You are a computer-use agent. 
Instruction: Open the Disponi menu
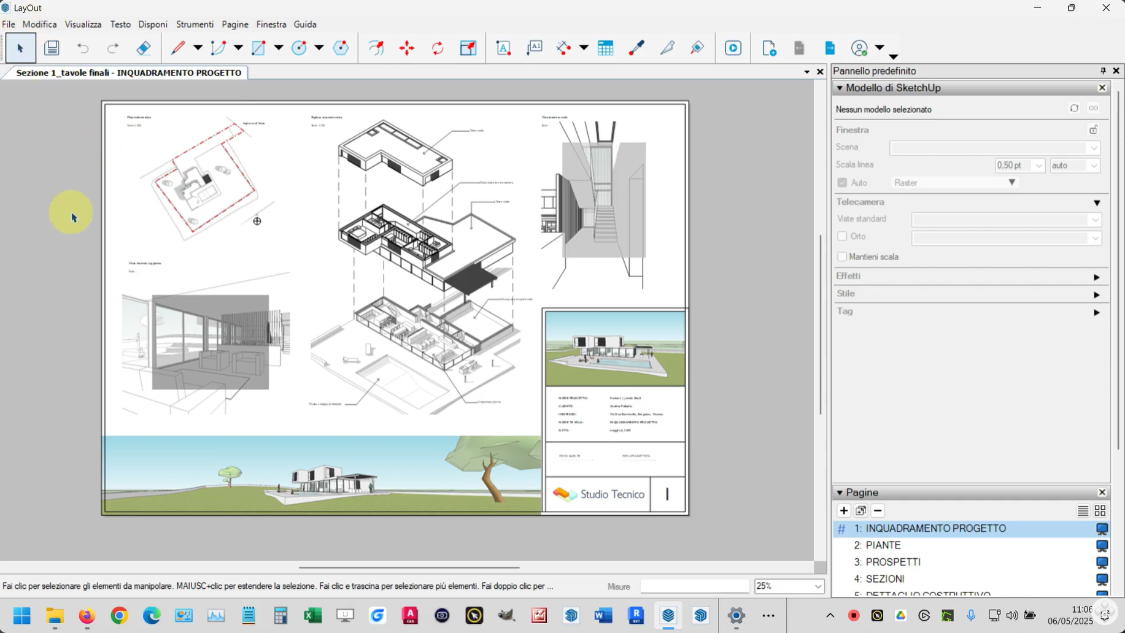tap(153, 25)
